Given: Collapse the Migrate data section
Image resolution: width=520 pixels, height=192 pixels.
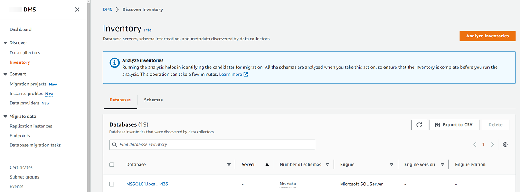Looking at the screenshot, I should pyautogui.click(x=5, y=117).
